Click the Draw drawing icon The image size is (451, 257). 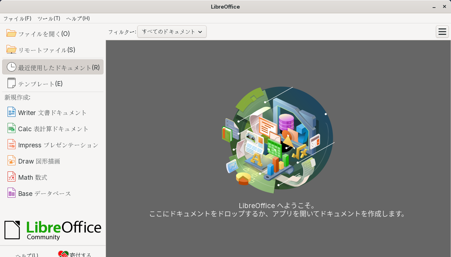(x=12, y=161)
